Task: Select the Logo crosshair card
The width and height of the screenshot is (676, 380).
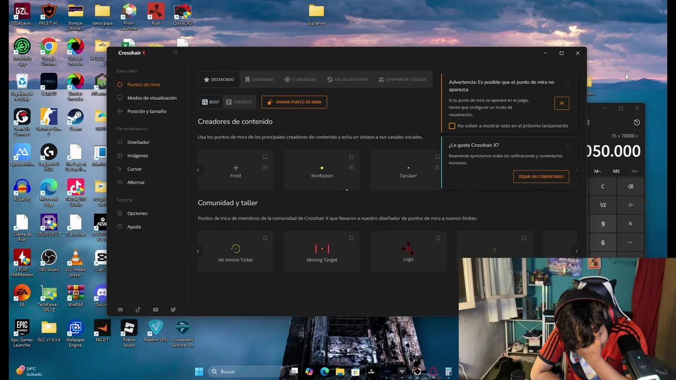Action: click(x=408, y=251)
